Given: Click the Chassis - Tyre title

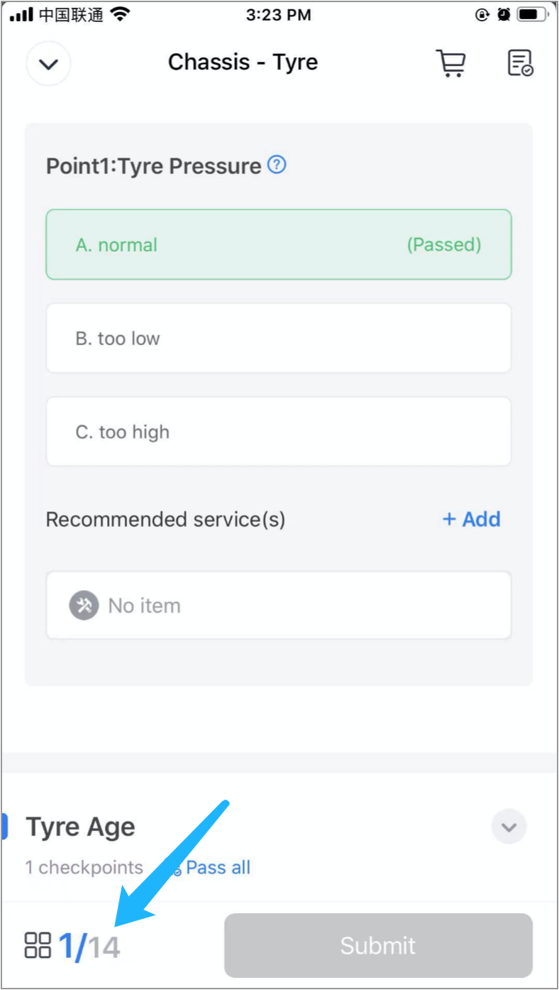Looking at the screenshot, I should tap(243, 62).
